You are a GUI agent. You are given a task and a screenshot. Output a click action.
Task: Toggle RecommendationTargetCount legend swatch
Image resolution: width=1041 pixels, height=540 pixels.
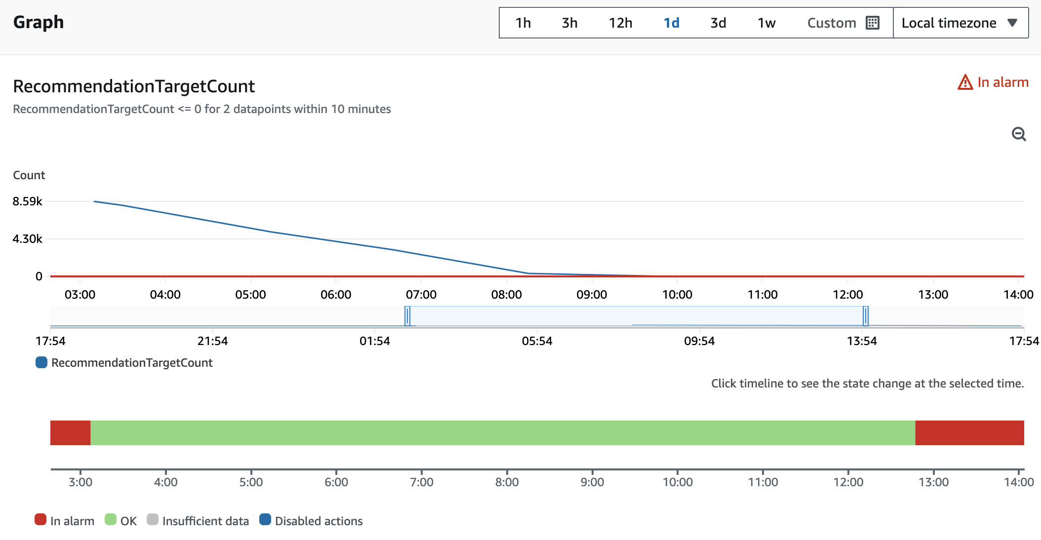[x=41, y=362]
